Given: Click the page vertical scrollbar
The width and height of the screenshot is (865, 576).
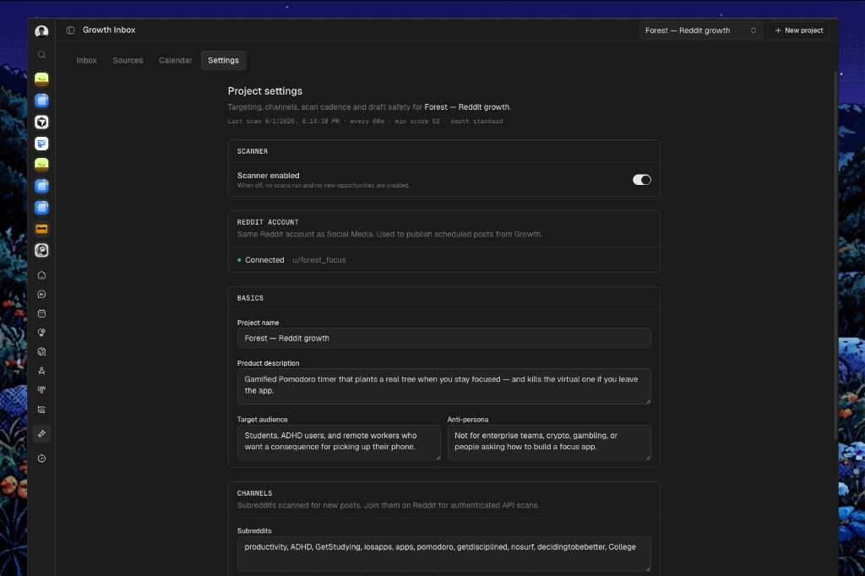Looking at the screenshot, I should [x=835, y=253].
